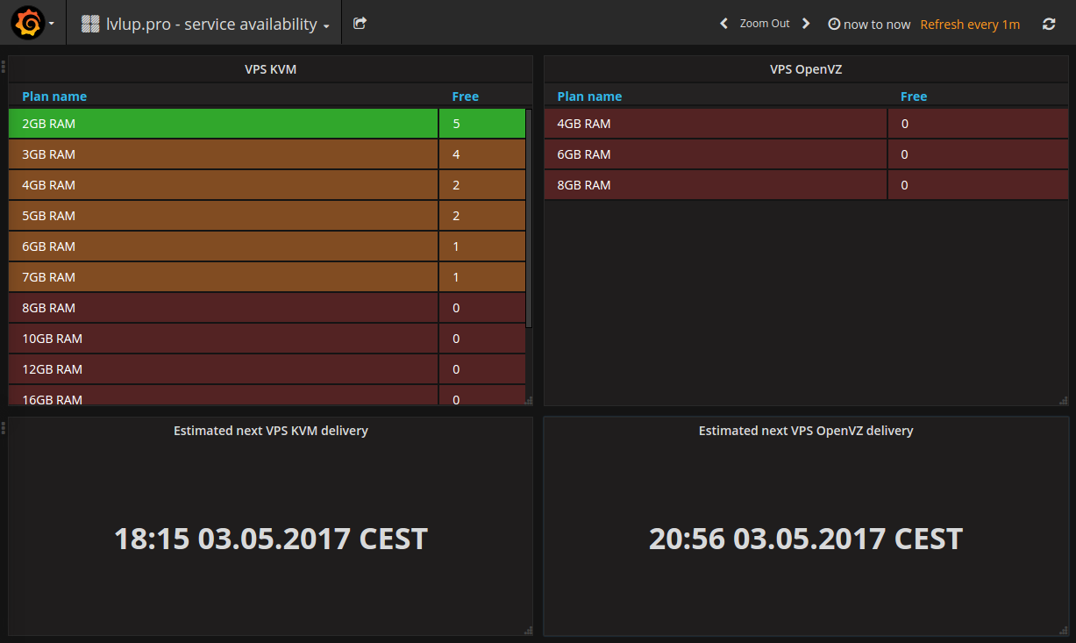Open the VPS KVM panel title menu
Screen dimensions: 1076x643
pos(270,69)
